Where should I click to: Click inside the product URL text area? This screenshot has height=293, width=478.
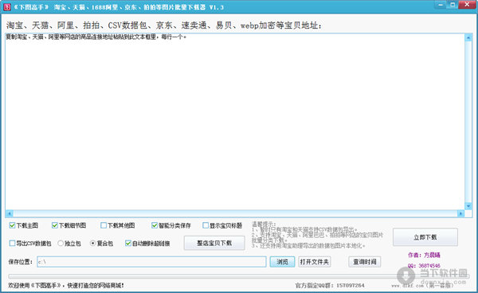[235, 122]
